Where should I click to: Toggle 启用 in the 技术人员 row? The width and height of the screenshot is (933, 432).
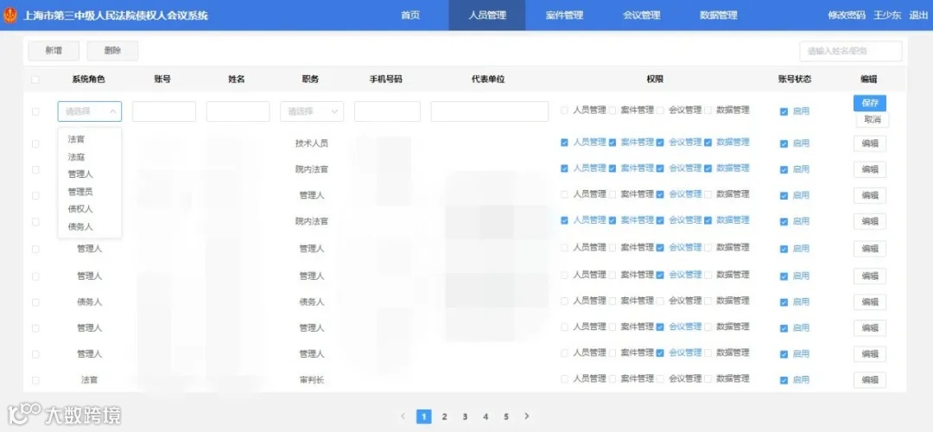[784, 143]
